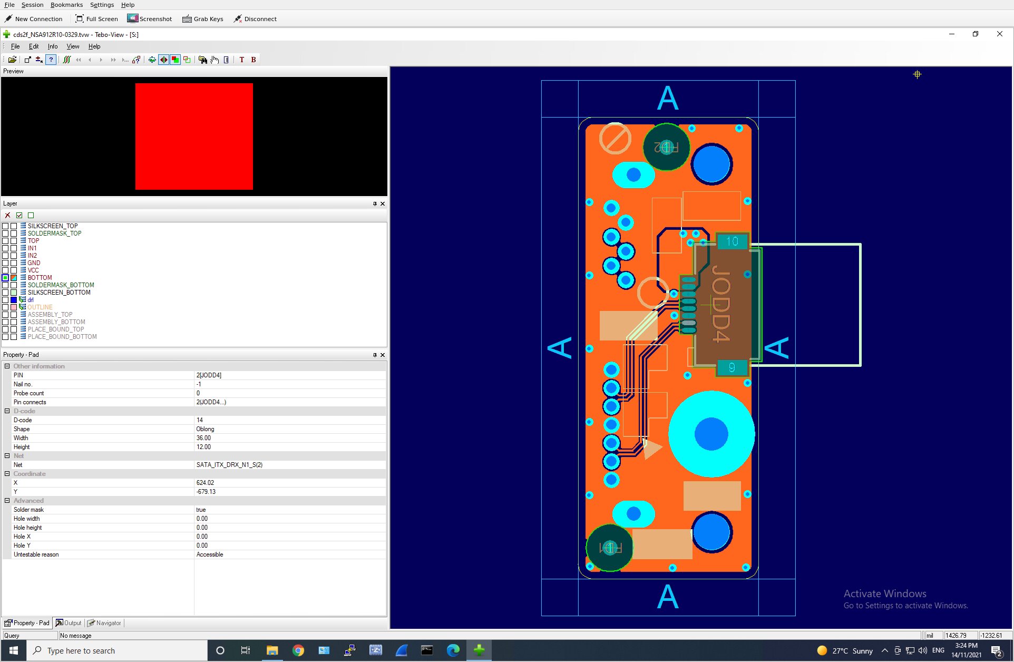Toggle the mirror flip toolbar icon
1014x662 pixels.
pos(164,60)
